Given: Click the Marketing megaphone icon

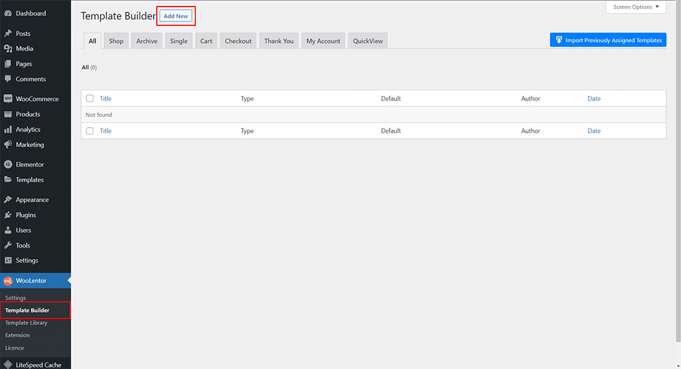Looking at the screenshot, I should pyautogui.click(x=8, y=145).
